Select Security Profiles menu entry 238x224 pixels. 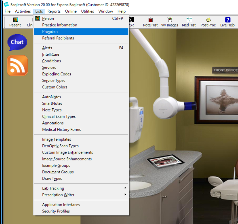(x=81, y=211)
